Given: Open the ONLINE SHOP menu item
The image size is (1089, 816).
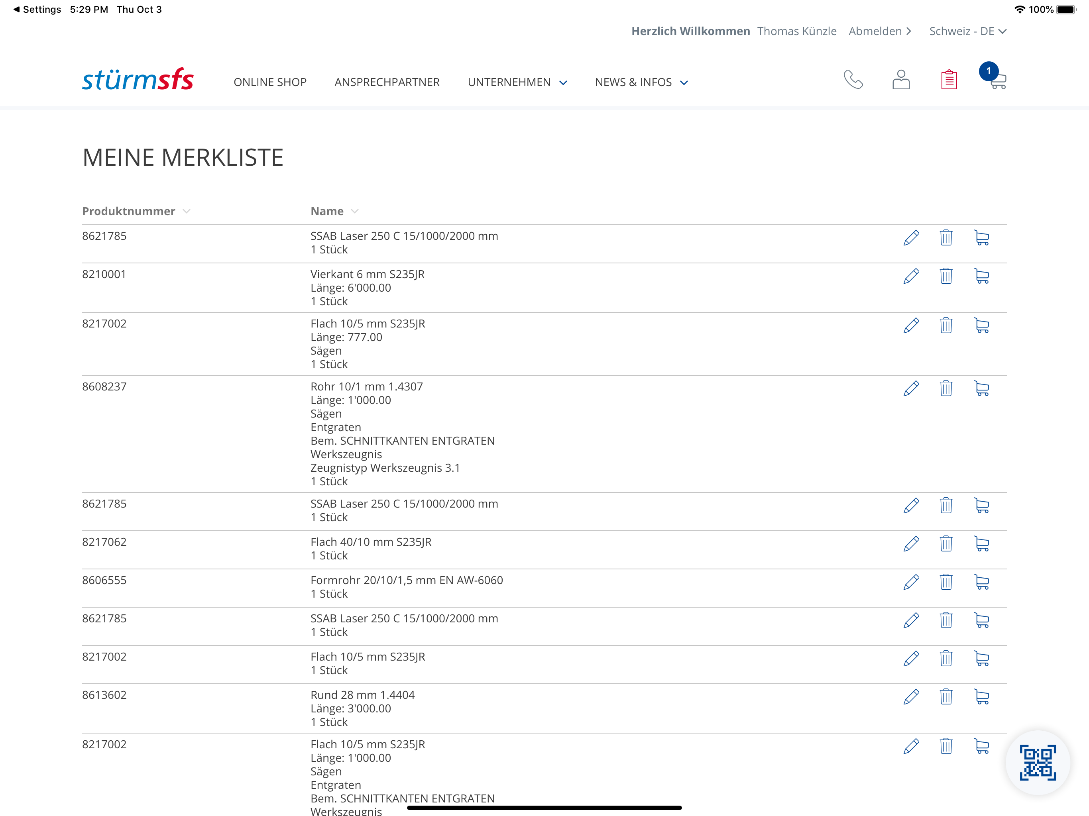Looking at the screenshot, I should click(270, 82).
